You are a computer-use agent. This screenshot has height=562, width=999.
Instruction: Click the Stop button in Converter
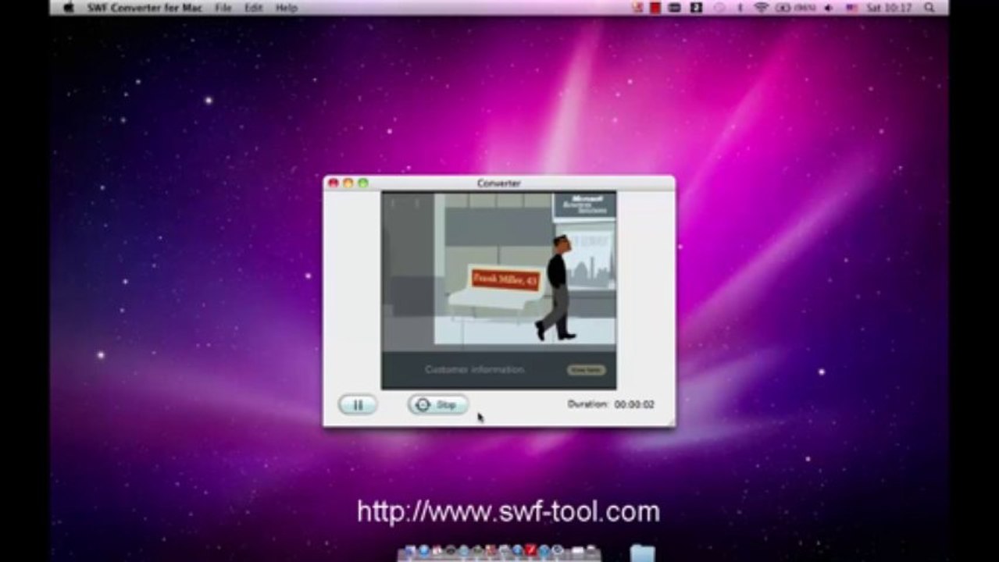(437, 404)
